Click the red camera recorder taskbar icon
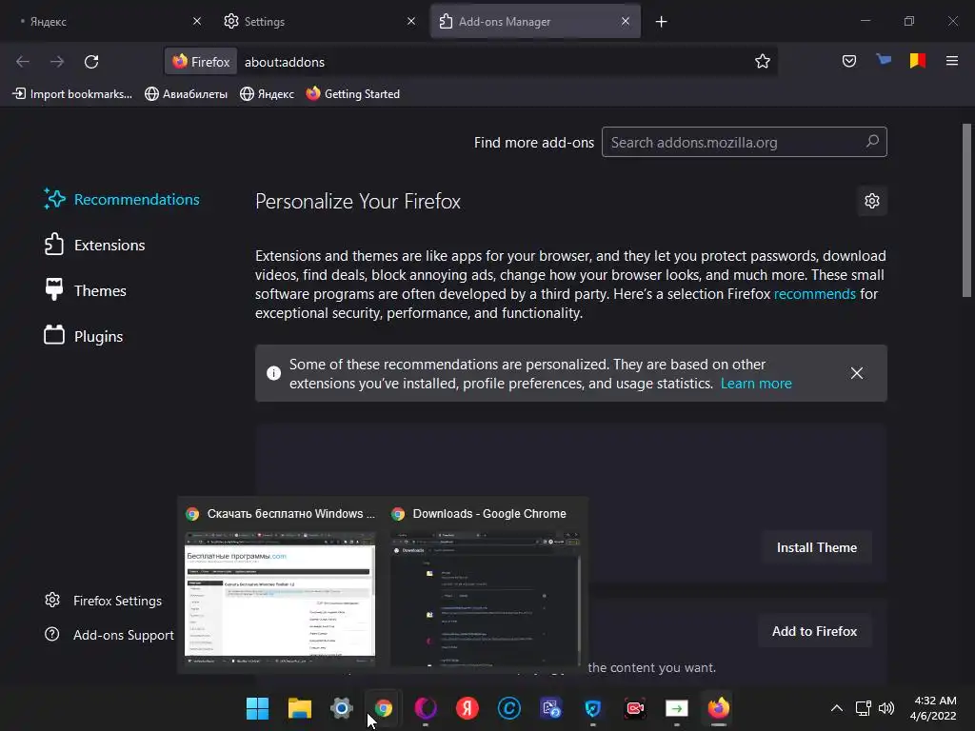975x731 pixels. pyautogui.click(x=635, y=708)
